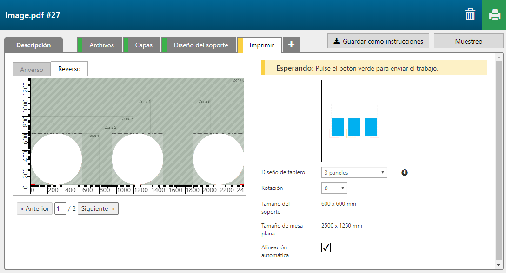Toggle the Alineación automática checkbox

(326, 247)
